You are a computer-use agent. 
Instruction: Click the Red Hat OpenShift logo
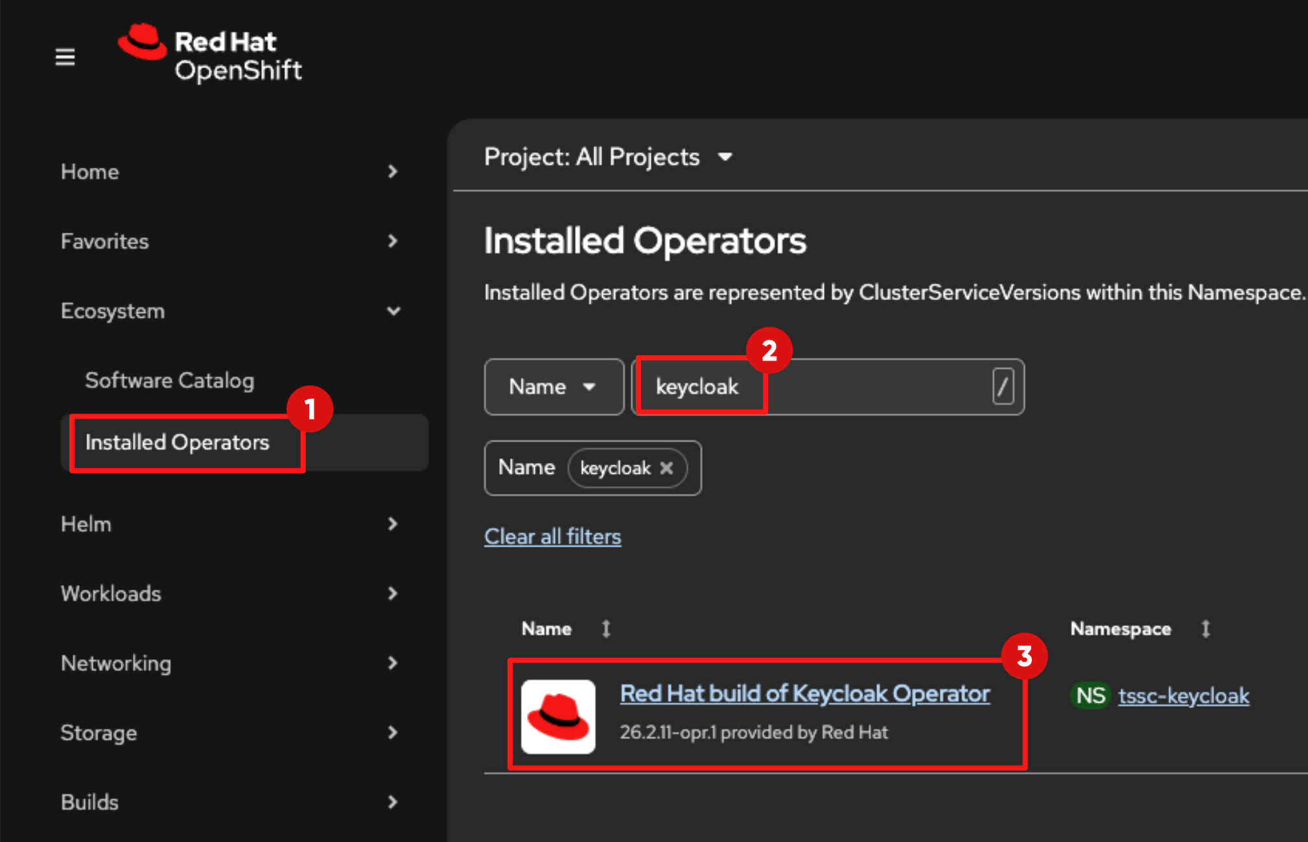210,54
